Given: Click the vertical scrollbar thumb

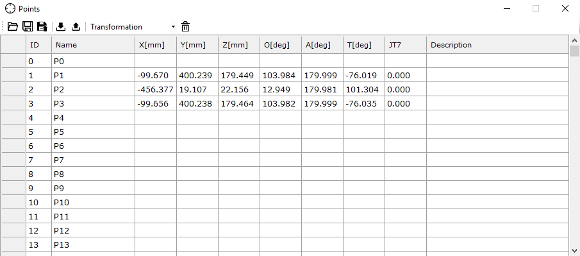Looking at the screenshot, I should point(574,51).
